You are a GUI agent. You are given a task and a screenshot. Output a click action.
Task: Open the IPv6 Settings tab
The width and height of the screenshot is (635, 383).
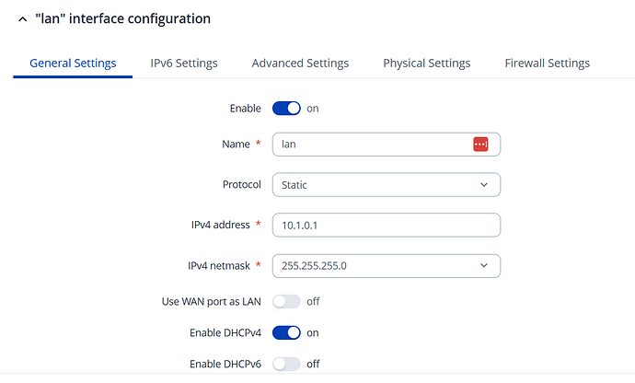(x=184, y=64)
